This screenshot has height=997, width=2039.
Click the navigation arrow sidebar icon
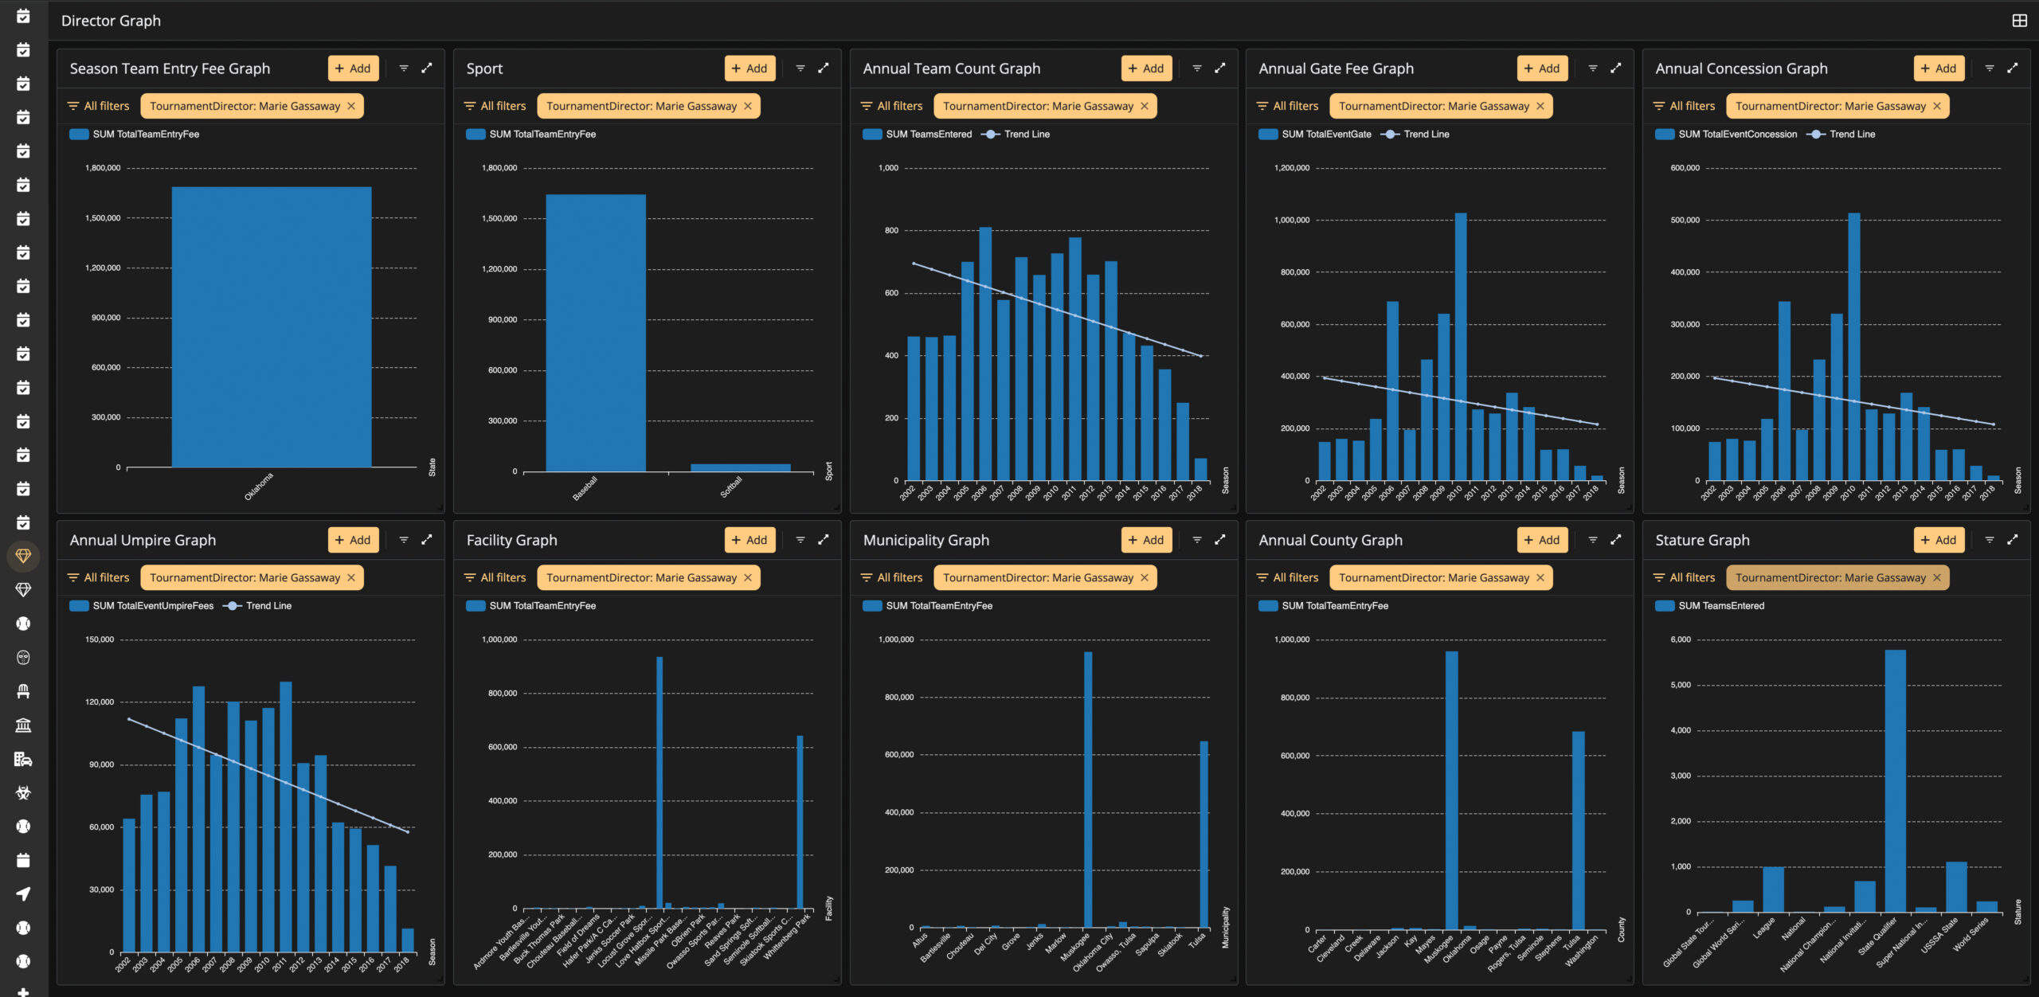click(23, 893)
